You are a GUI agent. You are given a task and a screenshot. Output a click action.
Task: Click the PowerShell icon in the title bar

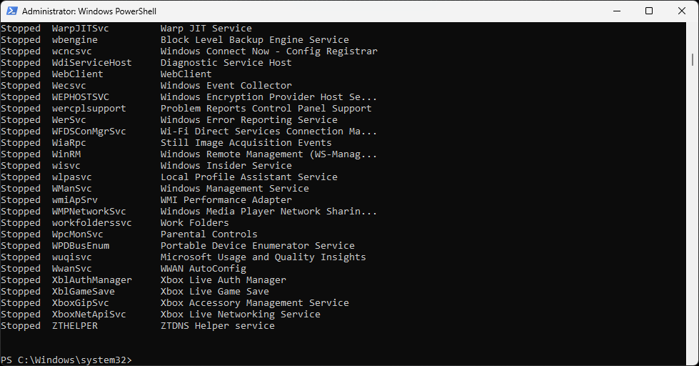tap(11, 11)
